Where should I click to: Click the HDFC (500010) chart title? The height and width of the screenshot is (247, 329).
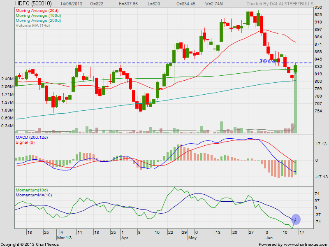coord(34,4)
